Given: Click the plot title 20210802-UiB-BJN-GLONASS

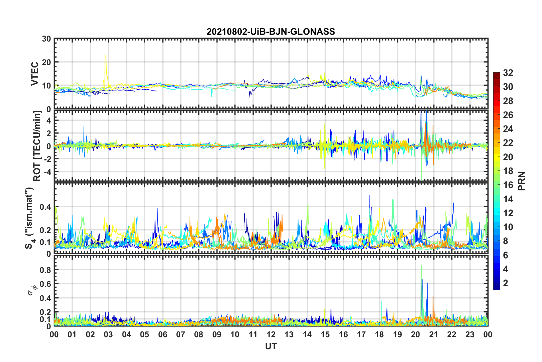Looking at the screenshot, I should [271, 32].
